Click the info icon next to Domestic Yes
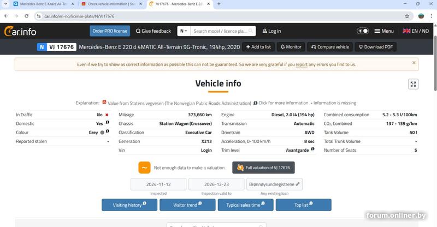Screen dimensions: 437x227 (107, 122)
